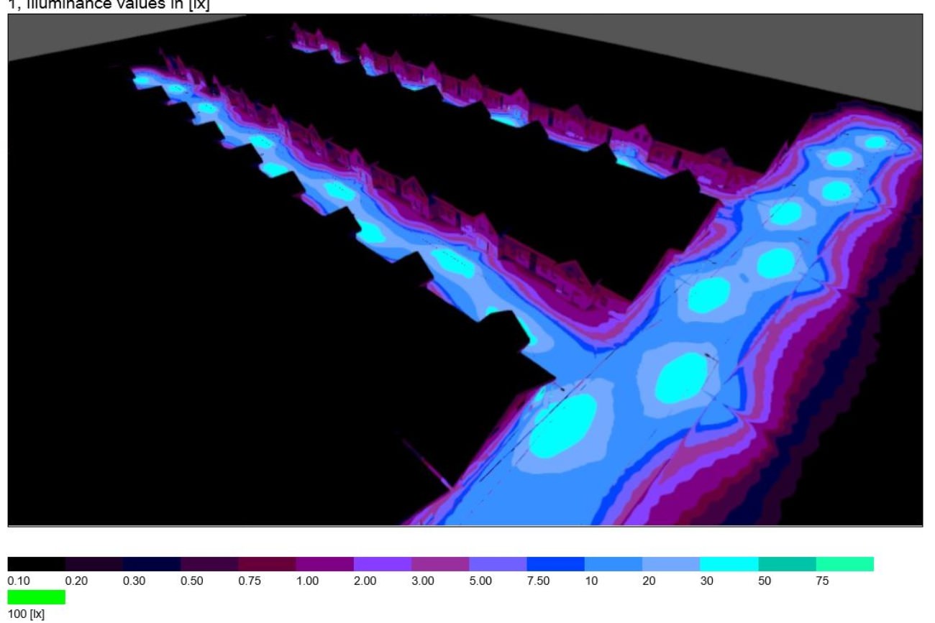The height and width of the screenshot is (623, 935).
Task: Click the '100 [lx]' legend label
Action: tap(26, 615)
